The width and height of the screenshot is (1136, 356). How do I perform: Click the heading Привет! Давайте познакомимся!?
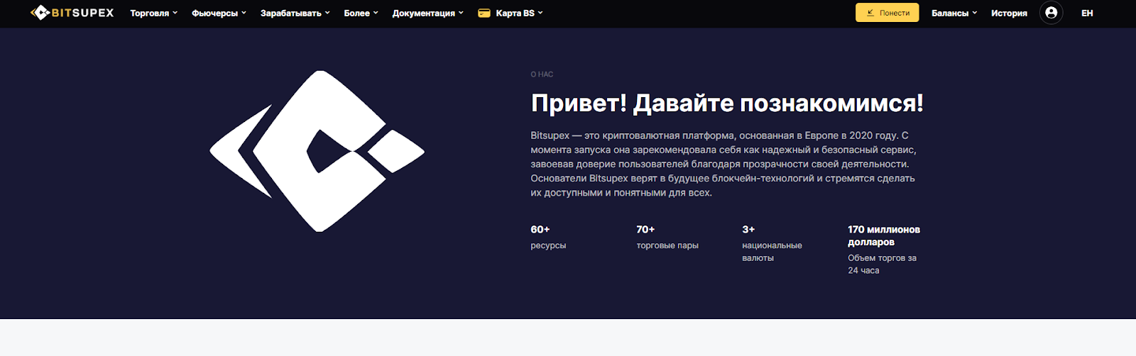tap(726, 104)
